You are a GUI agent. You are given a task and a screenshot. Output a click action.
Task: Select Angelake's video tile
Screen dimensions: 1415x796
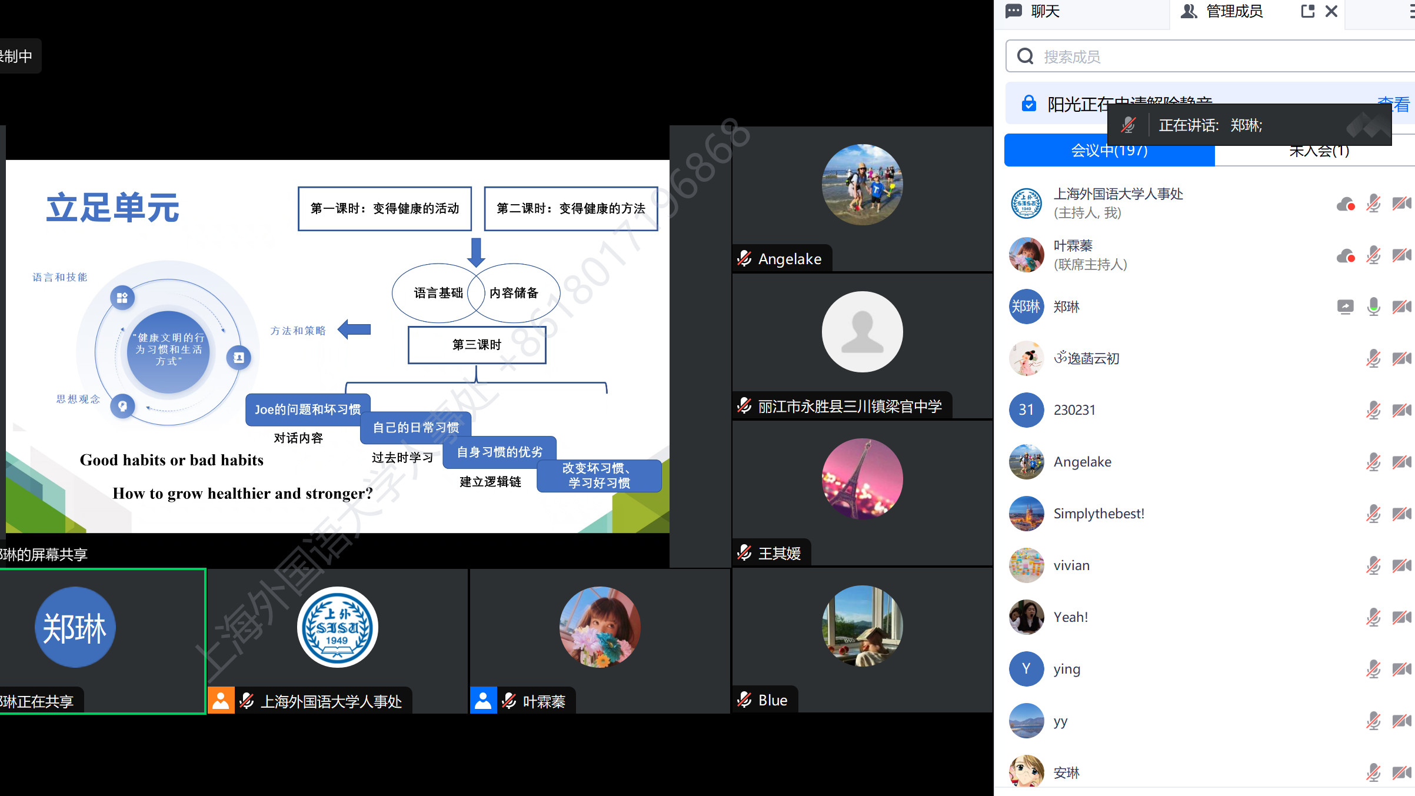pos(862,199)
